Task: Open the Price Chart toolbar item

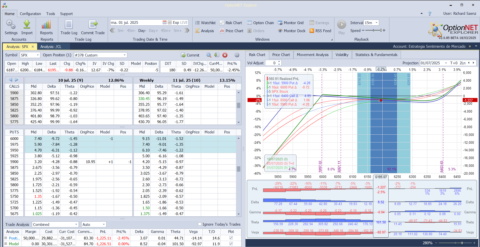Action: pos(231,31)
